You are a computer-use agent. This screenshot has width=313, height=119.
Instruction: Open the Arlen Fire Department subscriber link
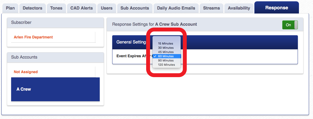coord(33,37)
